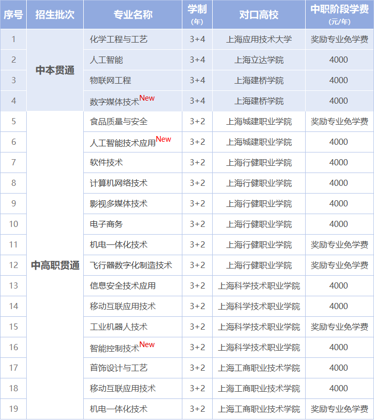Image resolution: width=374 pixels, height=420 pixels.
Task: Click 上海行健职业学院 in the 飞行器数字化制造技术 row
Action: (x=259, y=265)
